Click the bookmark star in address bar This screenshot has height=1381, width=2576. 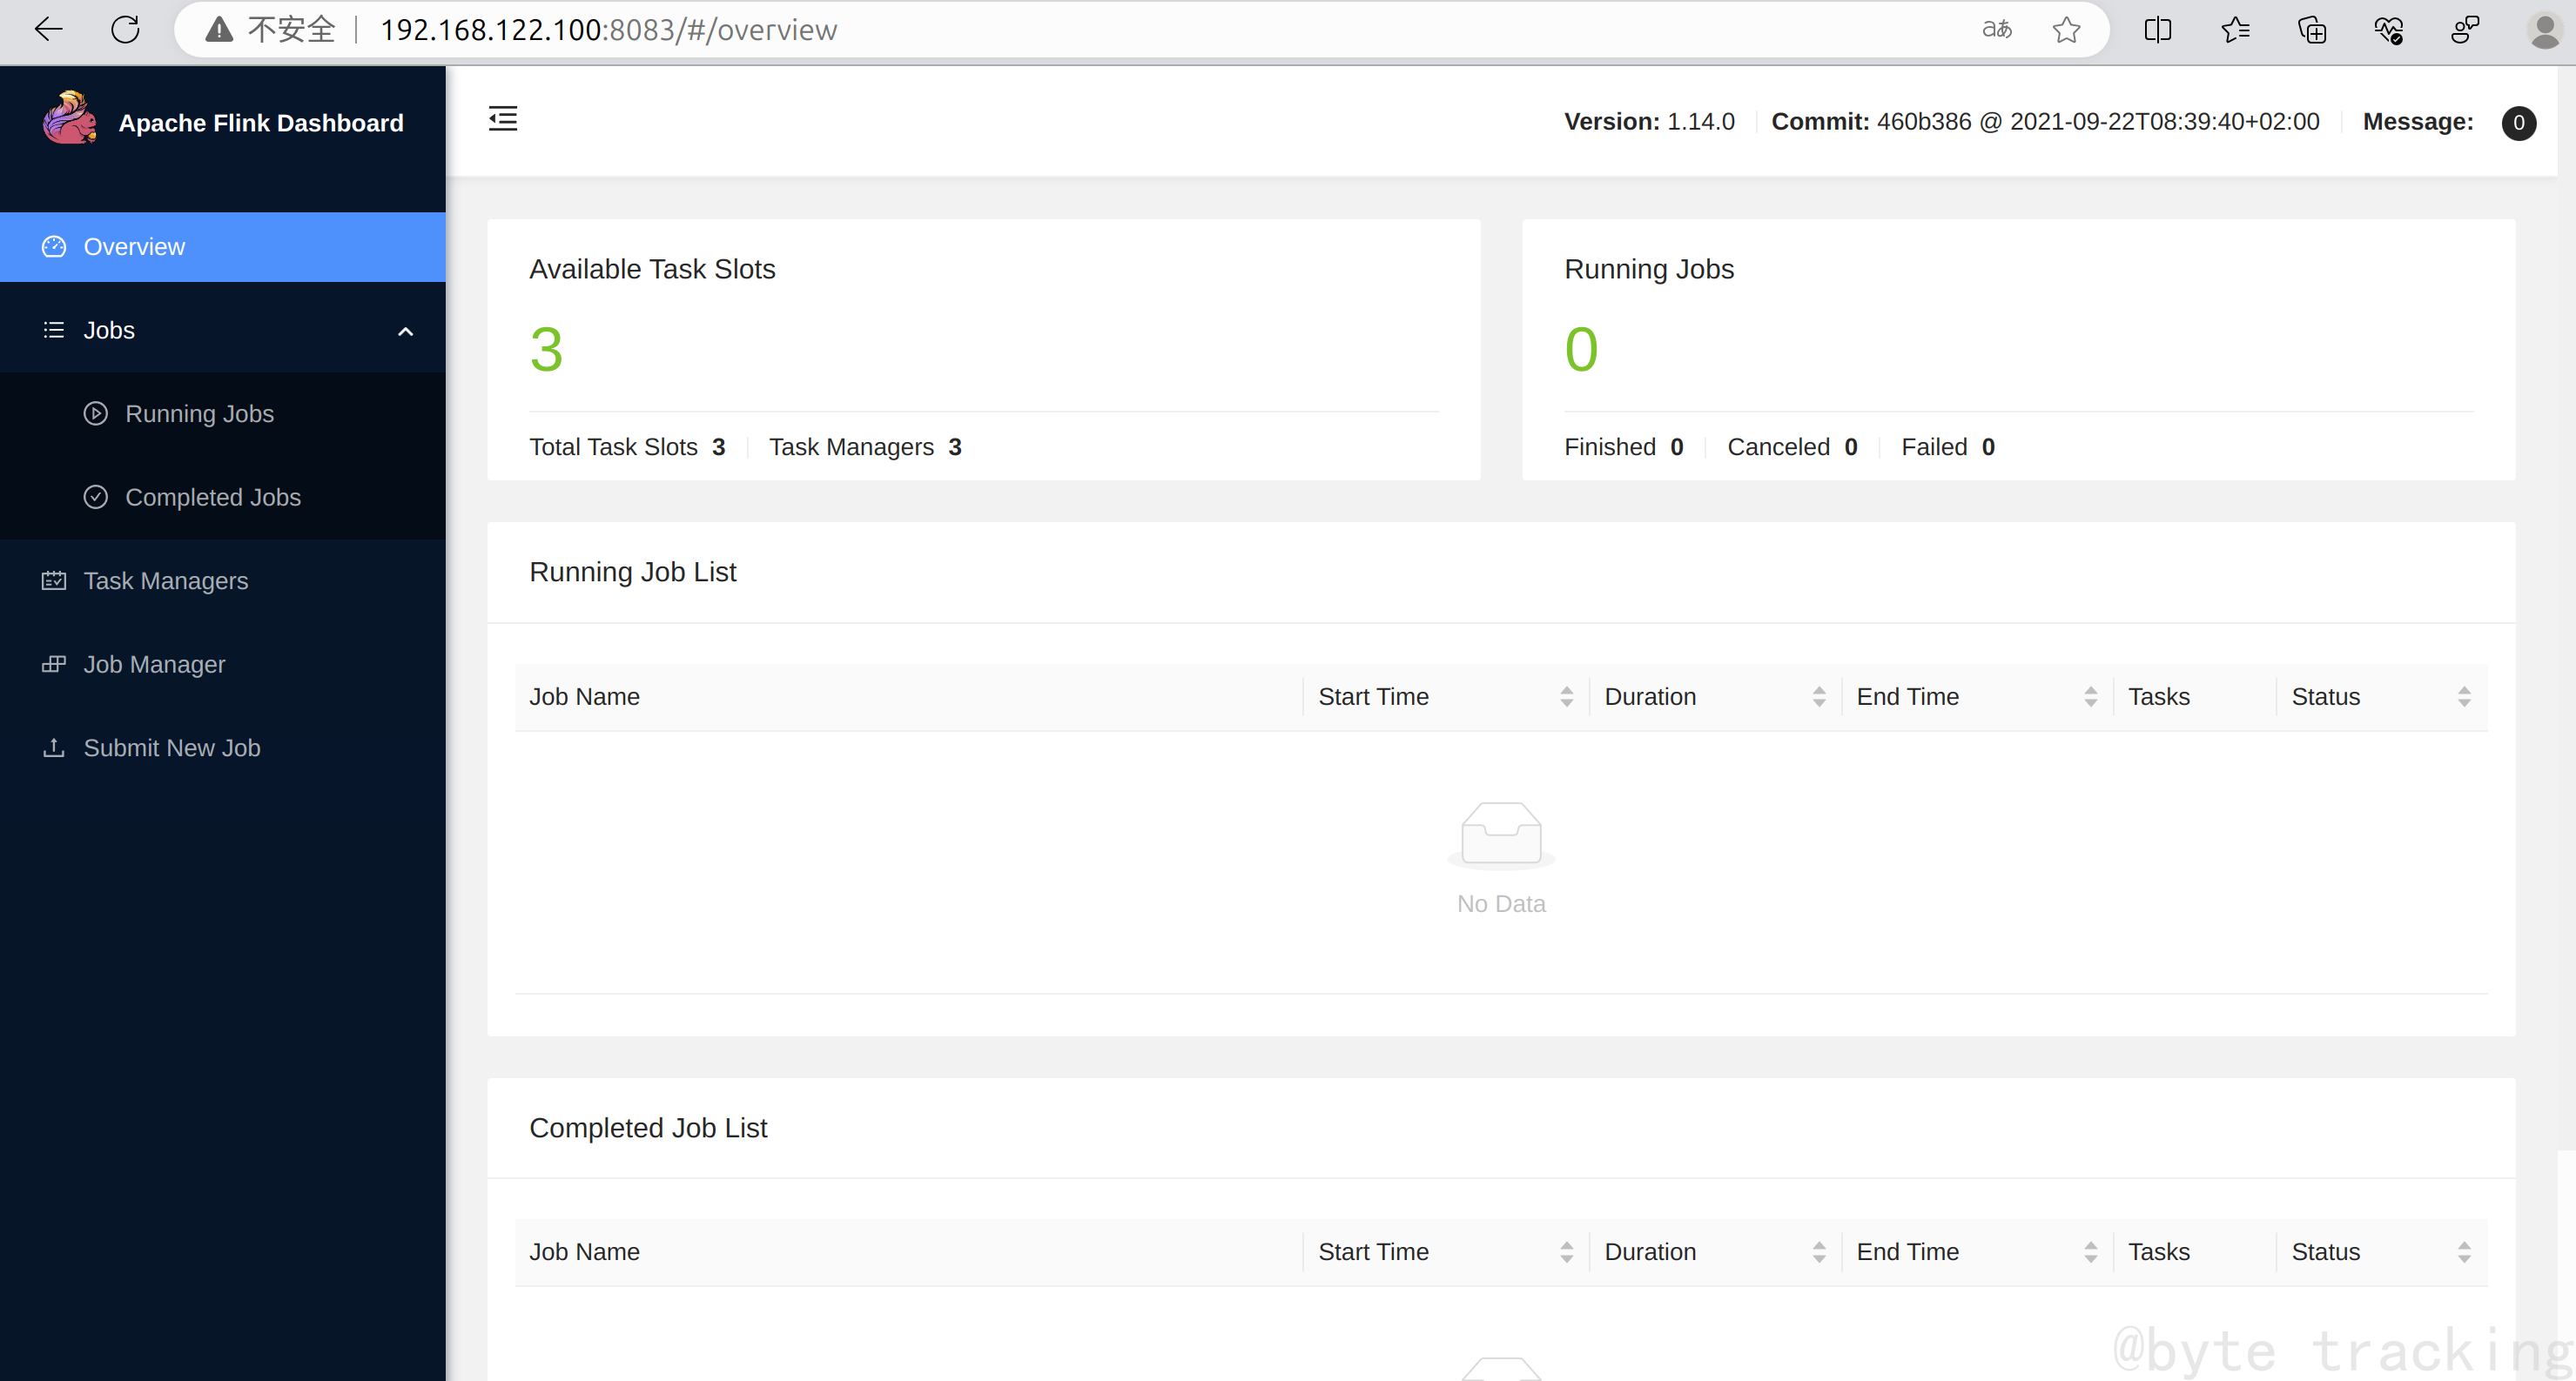pos(2066,29)
